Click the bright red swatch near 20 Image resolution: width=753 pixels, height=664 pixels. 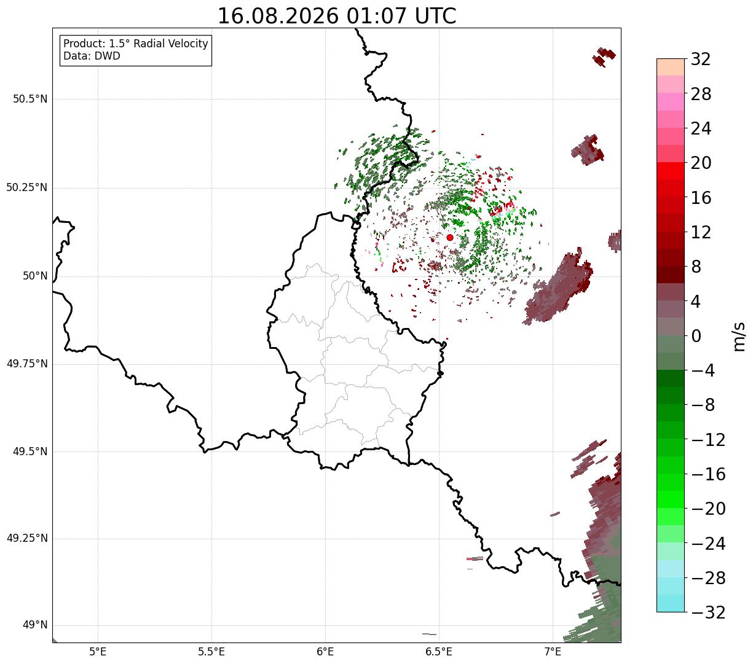tap(671, 171)
